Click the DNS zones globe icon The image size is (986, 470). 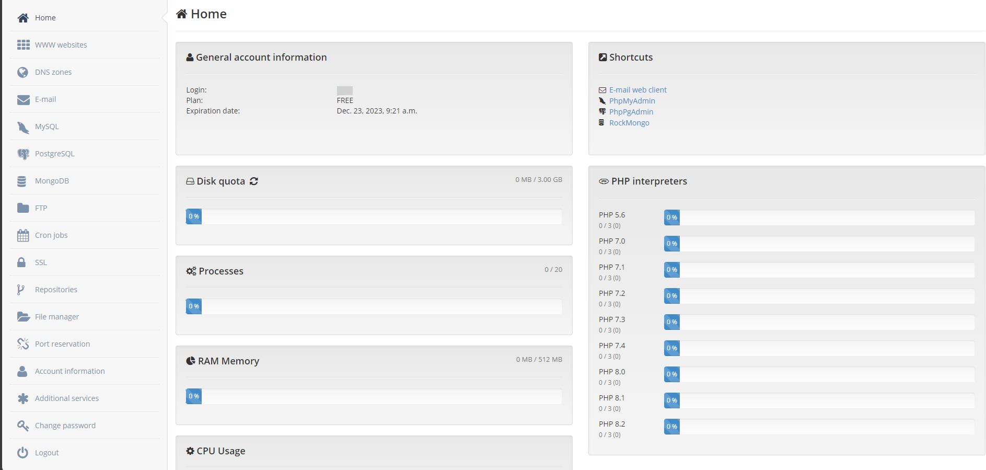click(x=22, y=72)
